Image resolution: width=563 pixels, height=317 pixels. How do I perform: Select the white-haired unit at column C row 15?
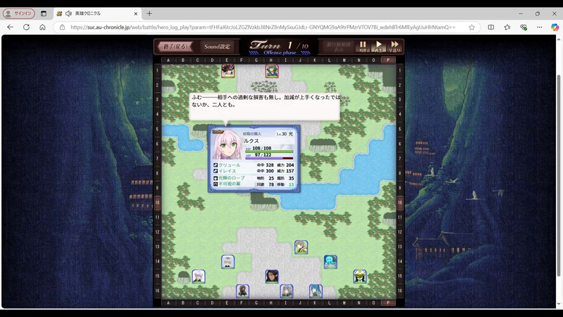pos(198,276)
